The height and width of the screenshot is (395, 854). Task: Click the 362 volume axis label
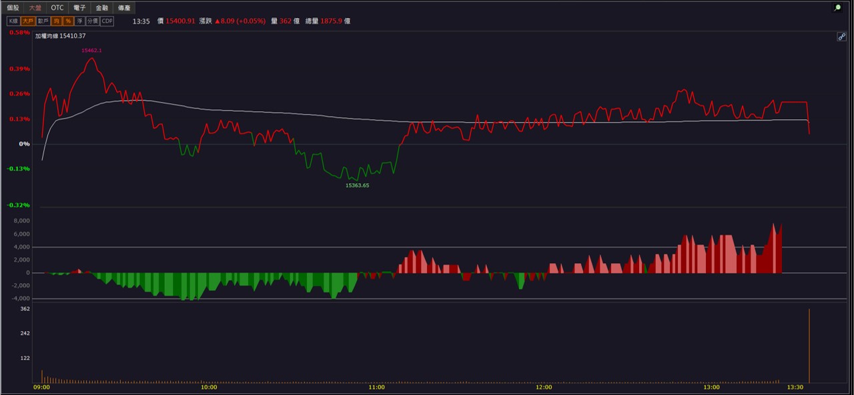[x=25, y=309]
